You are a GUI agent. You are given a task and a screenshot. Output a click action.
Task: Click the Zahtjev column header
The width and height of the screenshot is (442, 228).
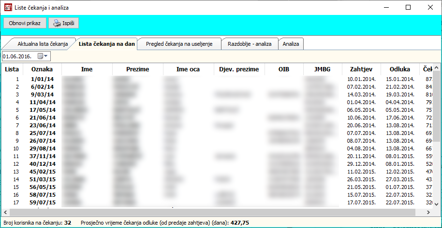(361, 69)
